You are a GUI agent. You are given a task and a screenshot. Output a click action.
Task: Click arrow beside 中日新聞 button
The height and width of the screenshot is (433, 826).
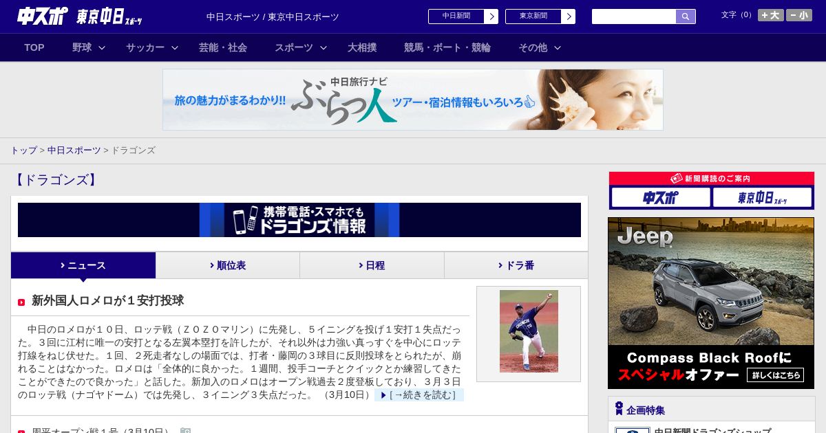tap(491, 16)
